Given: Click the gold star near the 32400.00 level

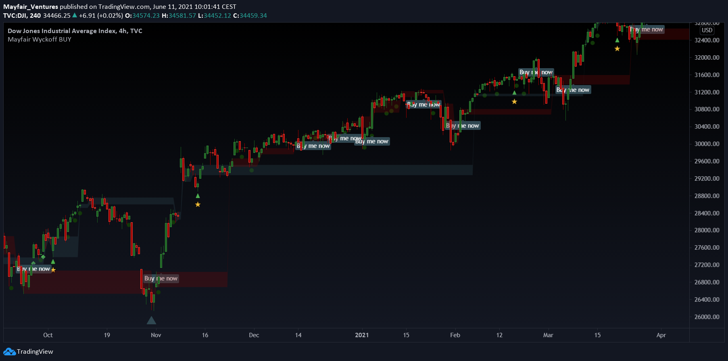Looking at the screenshot, I should [617, 49].
